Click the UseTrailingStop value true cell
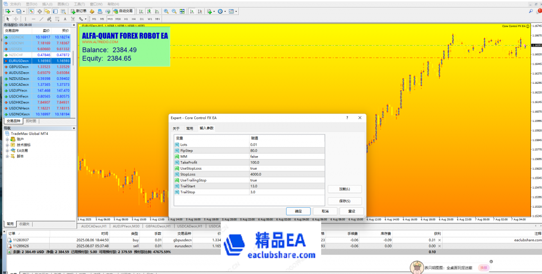542x274 pixels. coord(287,180)
